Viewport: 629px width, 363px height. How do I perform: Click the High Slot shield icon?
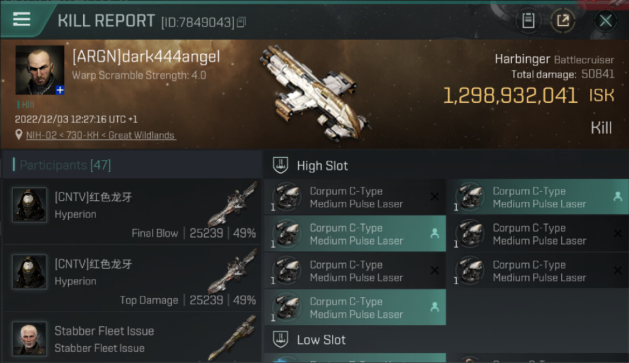281,166
